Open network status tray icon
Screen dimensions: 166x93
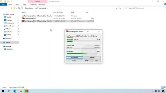click(156, 91)
